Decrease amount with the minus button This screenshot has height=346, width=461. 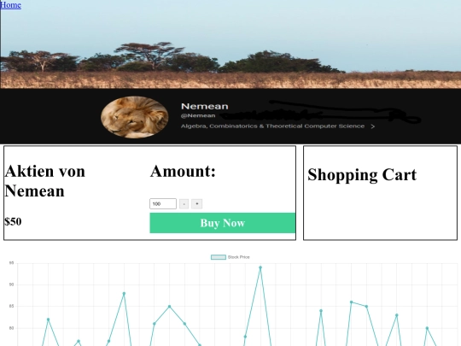tap(184, 204)
